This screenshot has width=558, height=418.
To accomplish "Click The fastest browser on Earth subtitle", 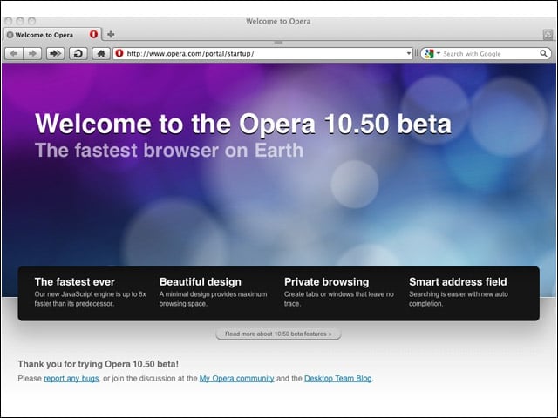I will 169,150.
